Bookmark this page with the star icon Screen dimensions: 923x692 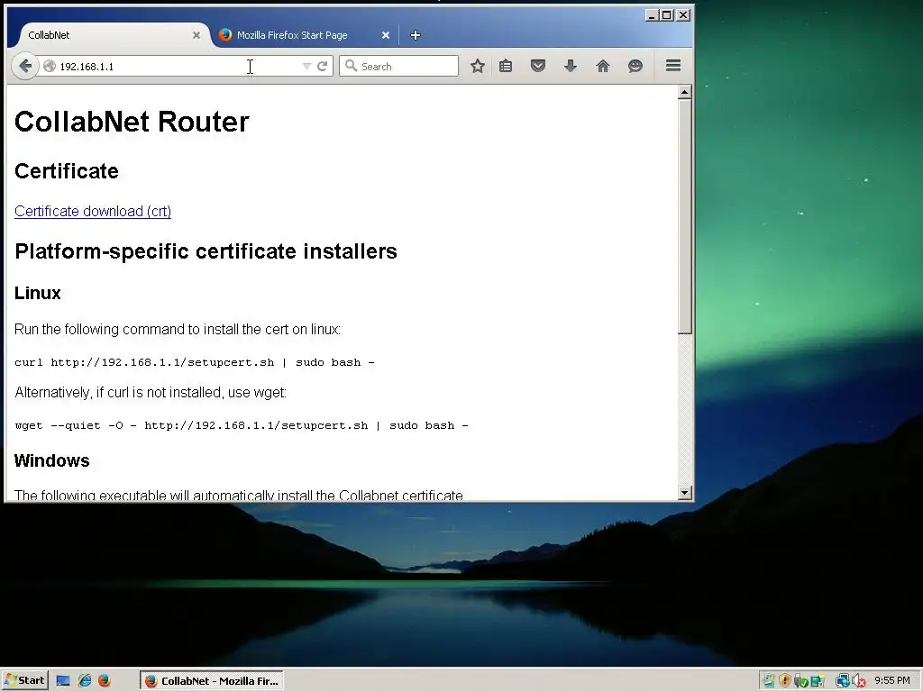pyautogui.click(x=478, y=66)
